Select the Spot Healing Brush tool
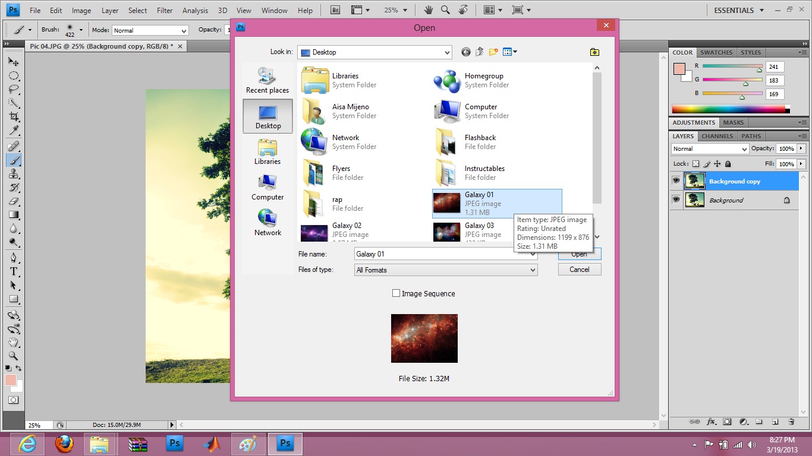The image size is (812, 456). [x=14, y=147]
